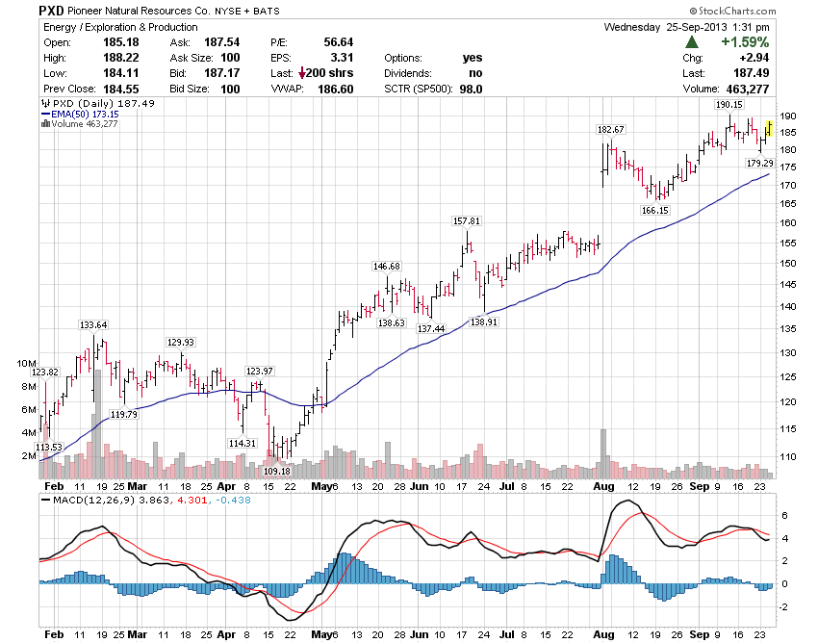The image size is (818, 643).
Task: Click the red MACD signal value 4.301
Action: [x=191, y=500]
